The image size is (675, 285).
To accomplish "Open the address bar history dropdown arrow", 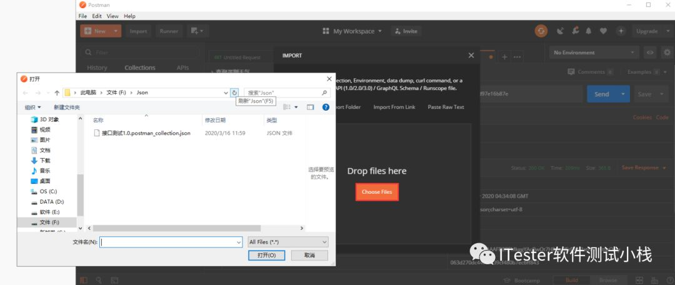I will 226,92.
